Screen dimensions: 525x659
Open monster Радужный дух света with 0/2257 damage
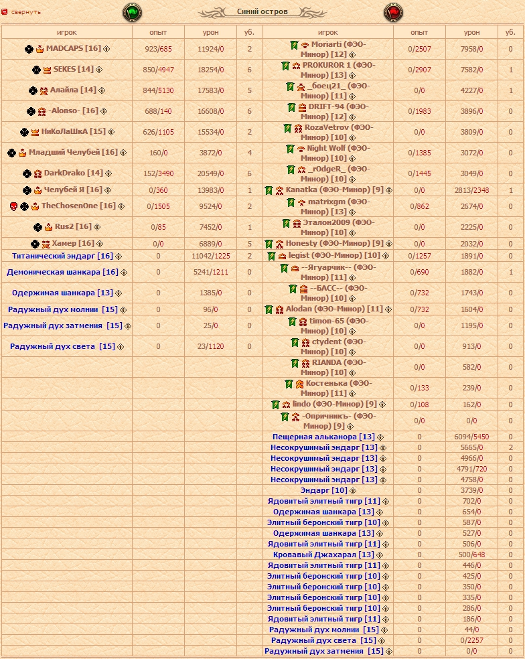[x=323, y=640]
